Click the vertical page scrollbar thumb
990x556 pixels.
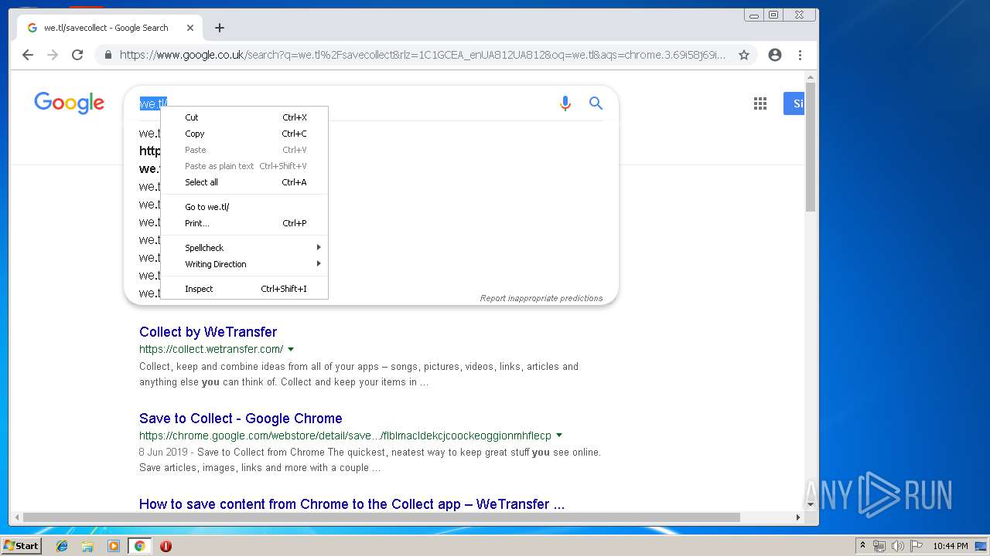click(811, 148)
